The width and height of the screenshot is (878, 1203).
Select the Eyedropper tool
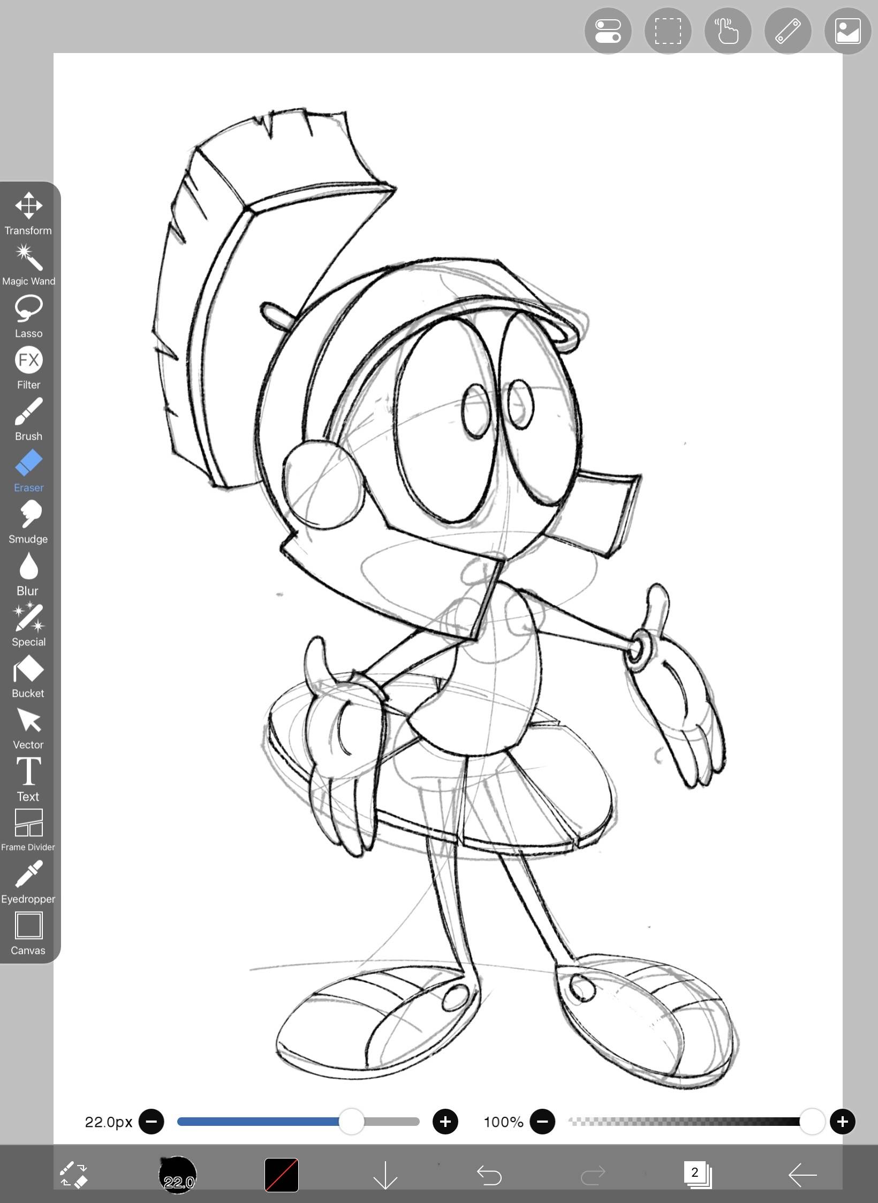click(x=28, y=883)
